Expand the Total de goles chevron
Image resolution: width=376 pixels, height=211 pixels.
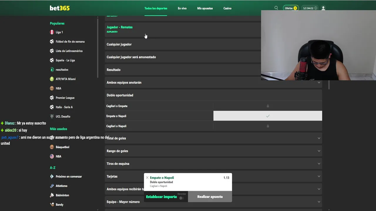point(319,138)
